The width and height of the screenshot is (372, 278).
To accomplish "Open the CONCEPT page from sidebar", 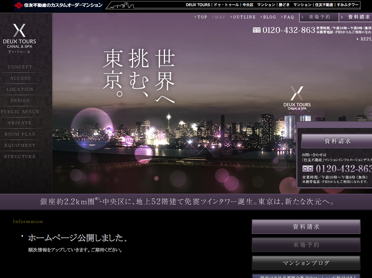I will point(20,67).
